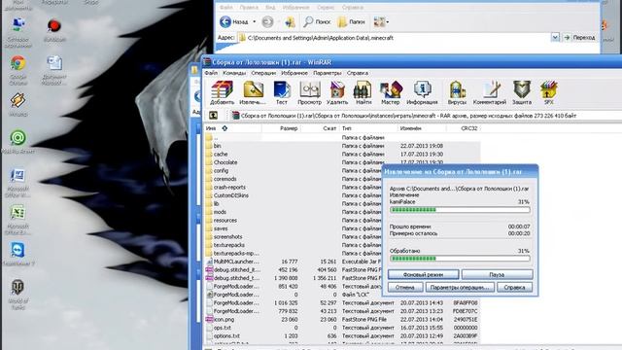Click the SFX toolbar icon

click(x=548, y=92)
